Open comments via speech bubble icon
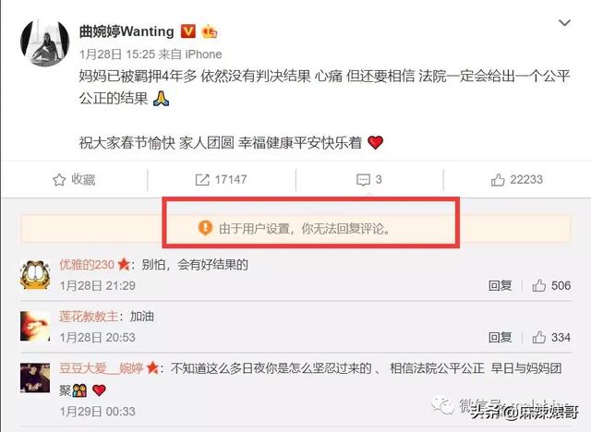Viewport: 591px width, 432px height. click(363, 180)
